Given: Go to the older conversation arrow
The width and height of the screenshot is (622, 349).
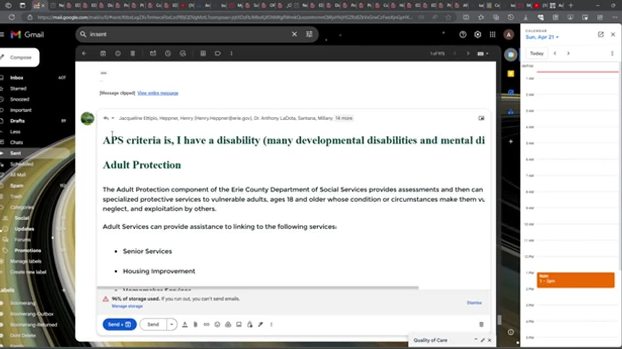Looking at the screenshot, I should pos(468,53).
